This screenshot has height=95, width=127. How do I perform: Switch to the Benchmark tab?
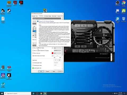(54, 16)
